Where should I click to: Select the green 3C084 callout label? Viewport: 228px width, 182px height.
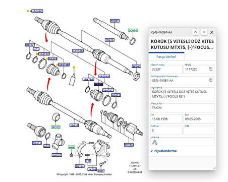pyautogui.click(x=133, y=30)
